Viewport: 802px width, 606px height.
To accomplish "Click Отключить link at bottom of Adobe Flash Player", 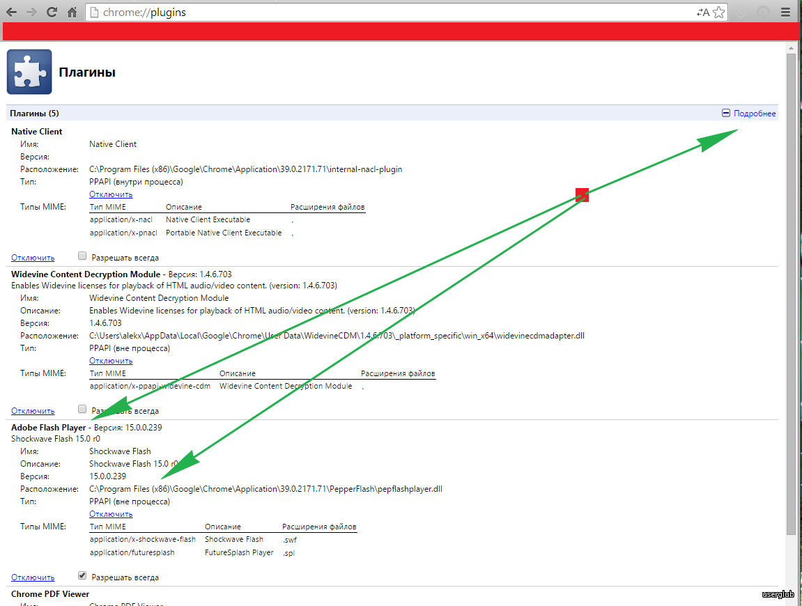I will point(33,577).
